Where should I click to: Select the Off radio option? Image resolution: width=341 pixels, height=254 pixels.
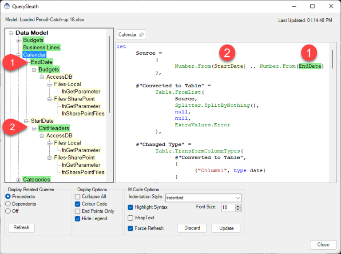[8, 211]
